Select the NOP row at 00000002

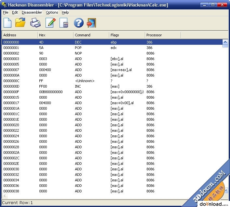112,53
